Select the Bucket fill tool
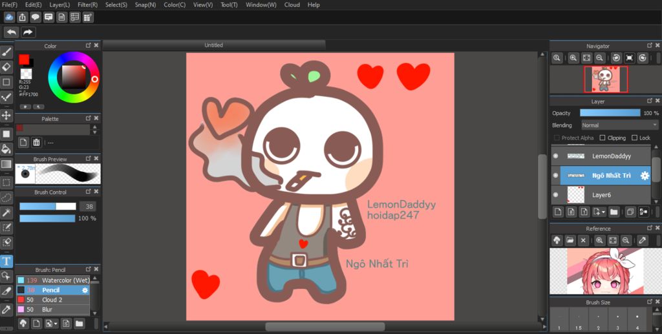Image resolution: width=662 pixels, height=334 pixels. 6,149
